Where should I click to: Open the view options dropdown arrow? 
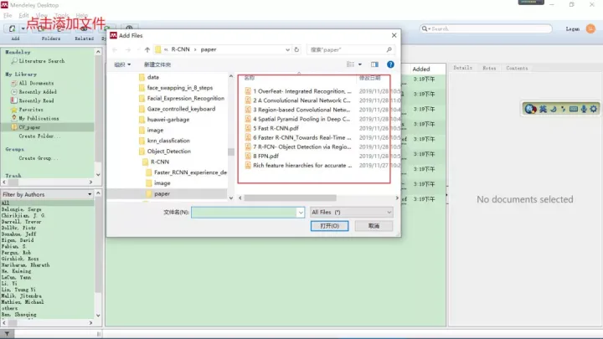(360, 64)
